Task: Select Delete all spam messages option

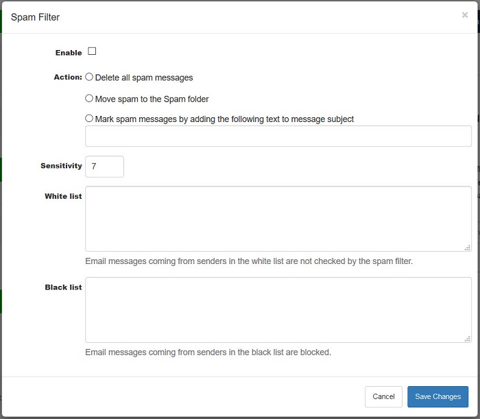Action: coord(89,77)
